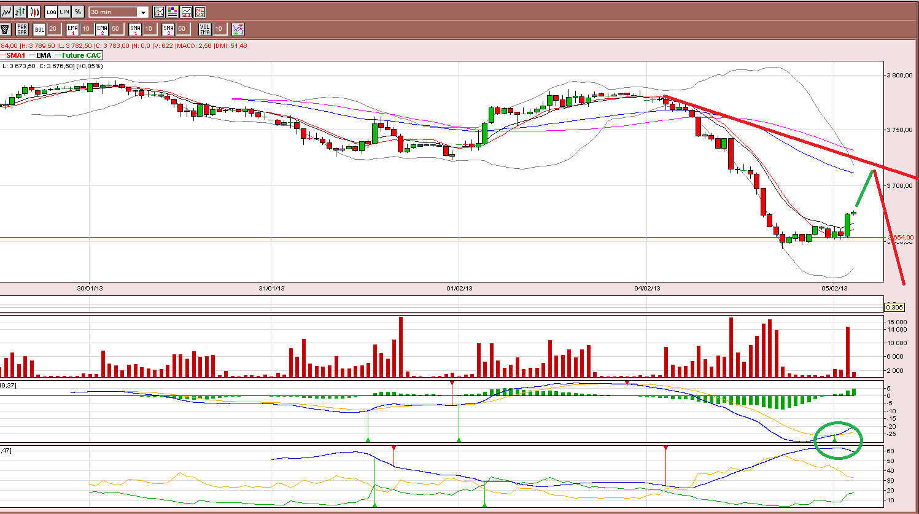The image size is (919, 514).
Task: Toggle the SMA 1 indicator
Action: [135, 29]
